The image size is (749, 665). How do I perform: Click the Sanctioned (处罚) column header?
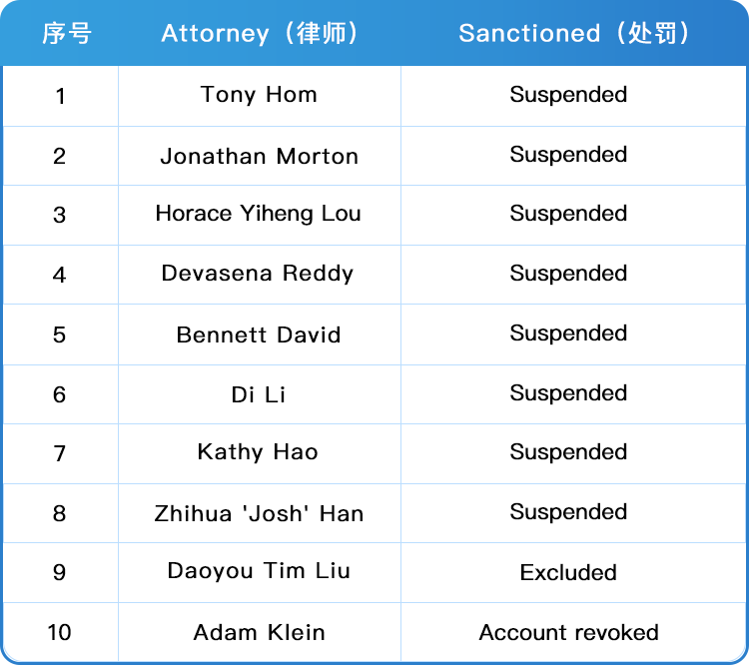[574, 33]
